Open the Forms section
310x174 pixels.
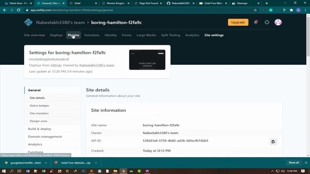(x=126, y=35)
